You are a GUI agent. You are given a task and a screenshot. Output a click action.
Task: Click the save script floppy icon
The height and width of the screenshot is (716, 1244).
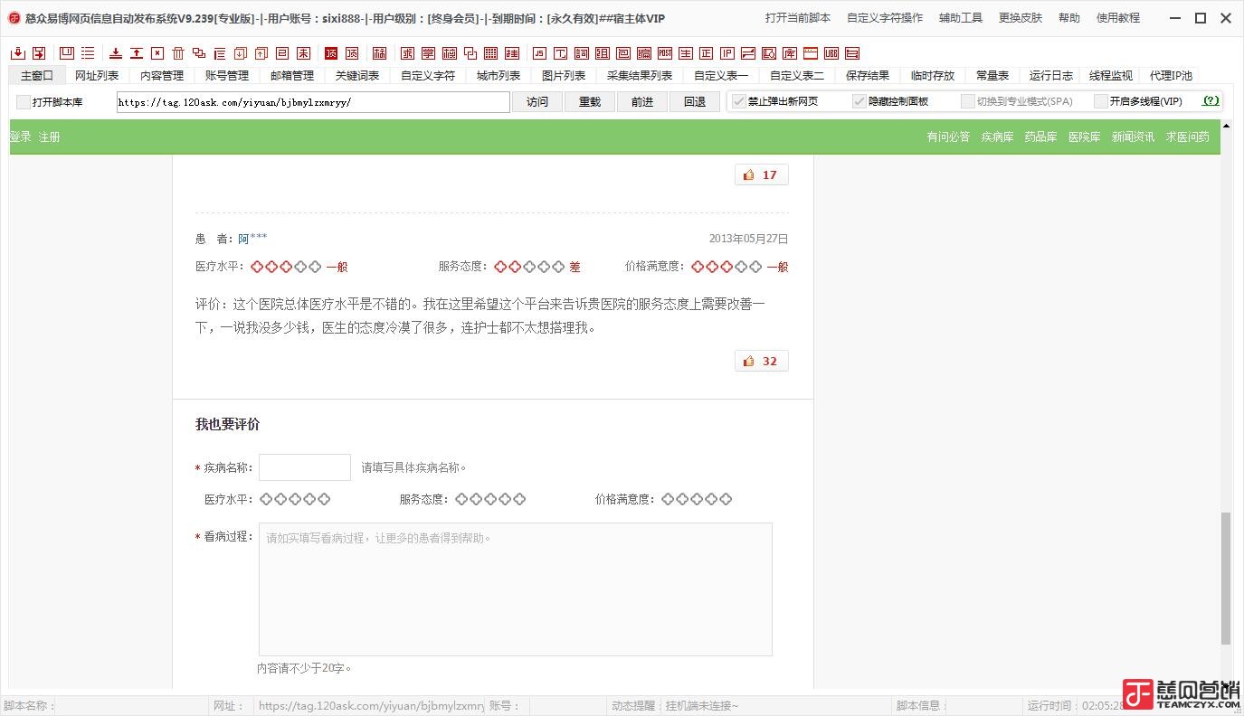39,53
